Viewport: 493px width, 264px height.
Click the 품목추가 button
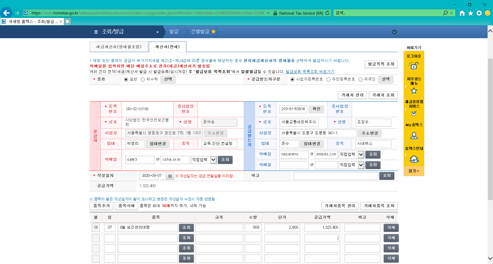[x=101, y=206]
